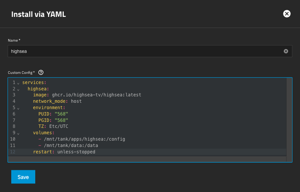Click the line number 3 in the gutter
Image resolution: width=300 pixels, height=192 pixels.
tap(14, 95)
